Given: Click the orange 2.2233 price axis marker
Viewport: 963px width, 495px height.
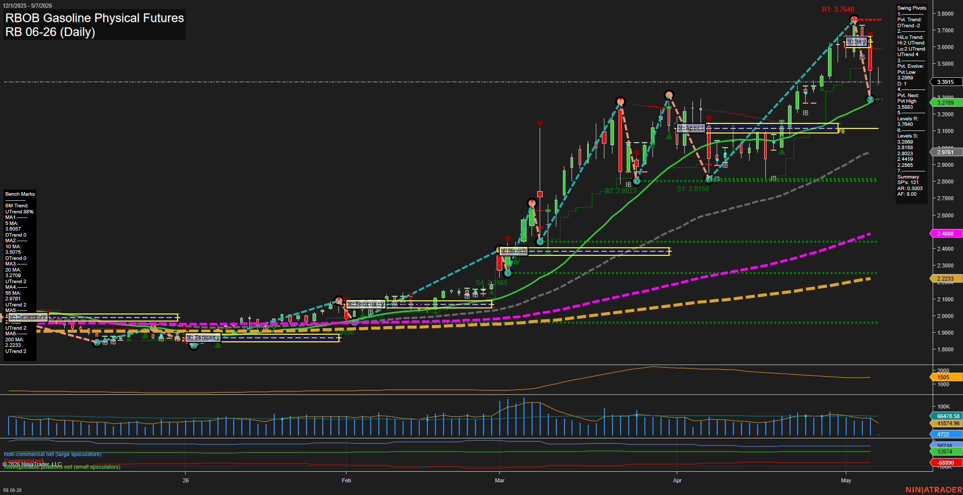Looking at the screenshot, I should coord(945,279).
